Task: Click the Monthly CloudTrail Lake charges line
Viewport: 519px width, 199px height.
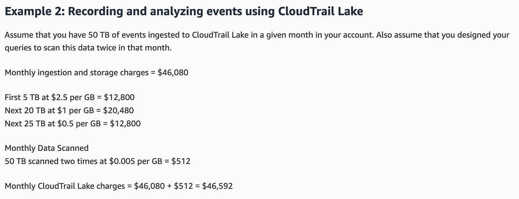Action: click(119, 186)
